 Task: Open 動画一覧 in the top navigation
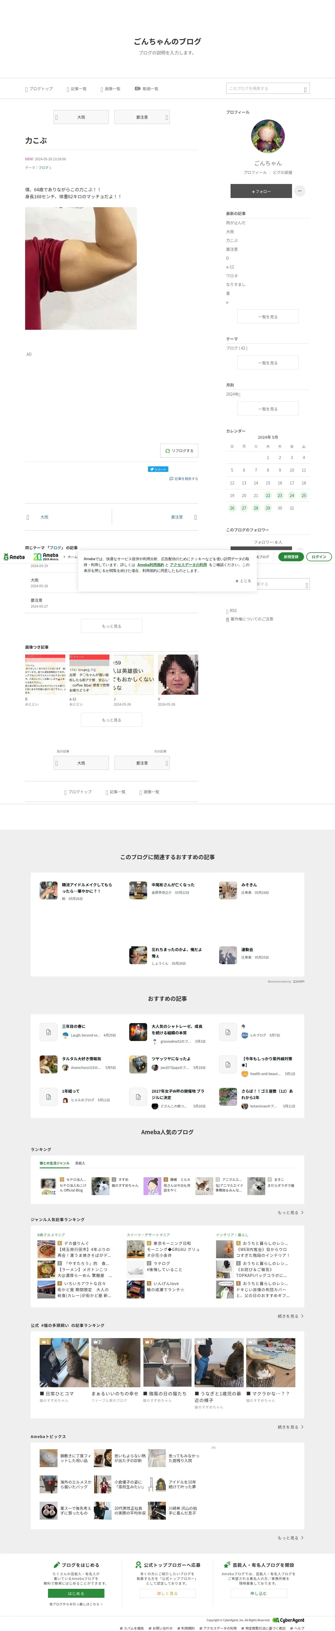[x=146, y=89]
